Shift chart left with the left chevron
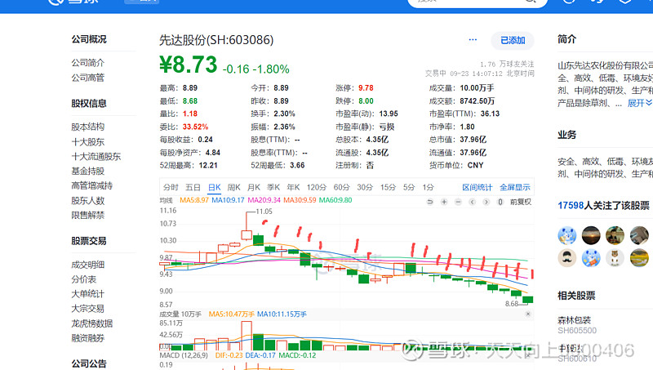Viewport: 653px width, 370px height. coord(473,202)
